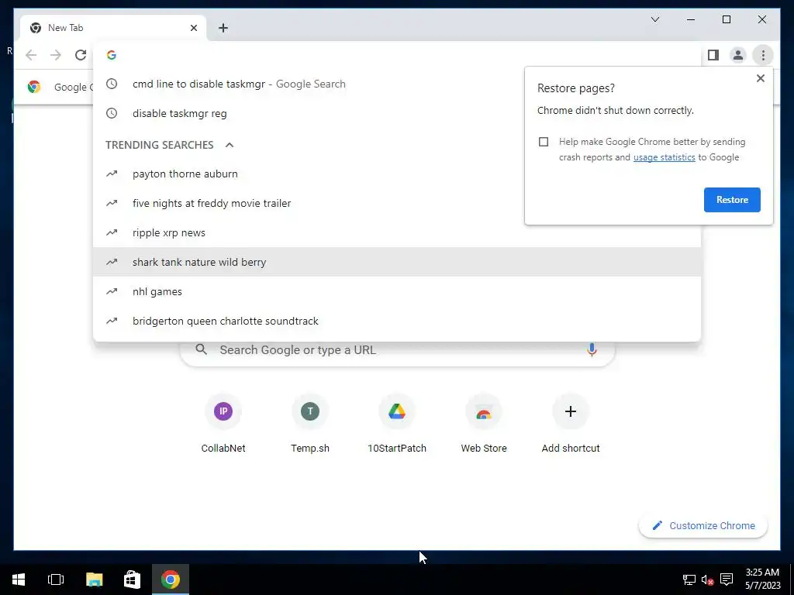Choose 'ripple xrp news' trending search
This screenshot has height=595, width=794.
click(x=397, y=232)
